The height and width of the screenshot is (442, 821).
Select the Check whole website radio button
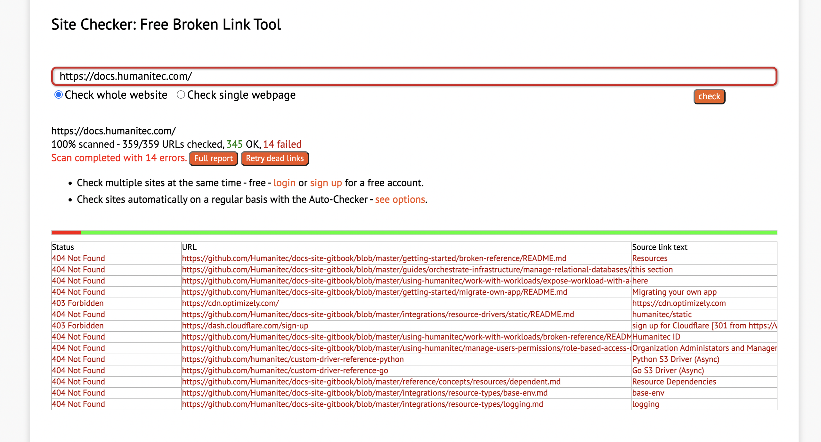(x=58, y=95)
